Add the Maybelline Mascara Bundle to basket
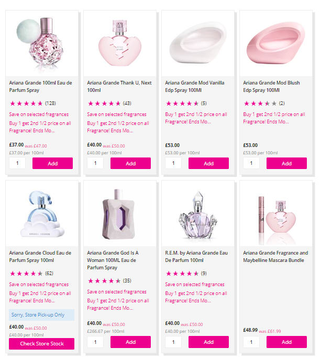321x358 pixels. (x=286, y=342)
